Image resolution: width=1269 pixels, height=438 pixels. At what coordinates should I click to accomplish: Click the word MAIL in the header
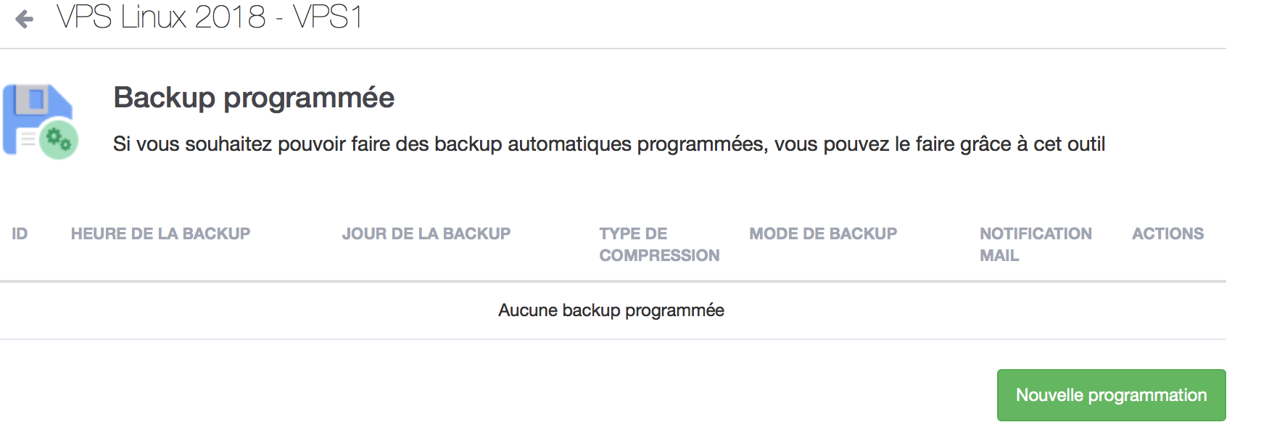tap(999, 255)
